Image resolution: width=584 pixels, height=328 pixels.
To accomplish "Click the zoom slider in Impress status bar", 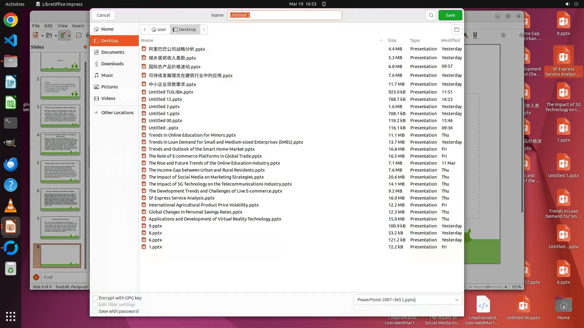I will [x=488, y=287].
